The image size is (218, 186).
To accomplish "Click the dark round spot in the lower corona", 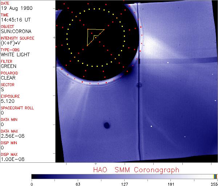I will [x=106, y=126].
